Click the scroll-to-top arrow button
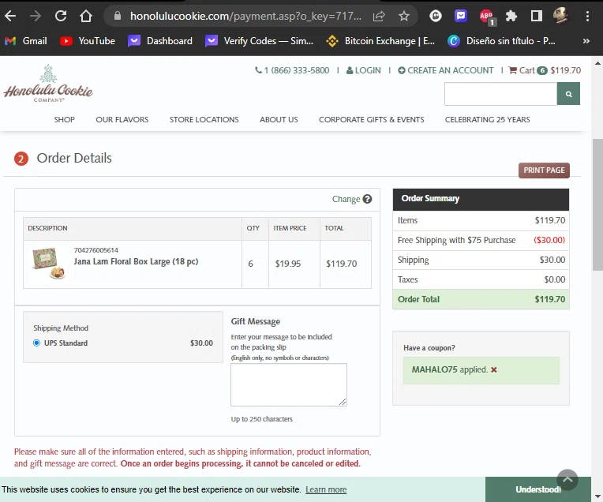Viewport: 603px width, 502px height. 567,480
